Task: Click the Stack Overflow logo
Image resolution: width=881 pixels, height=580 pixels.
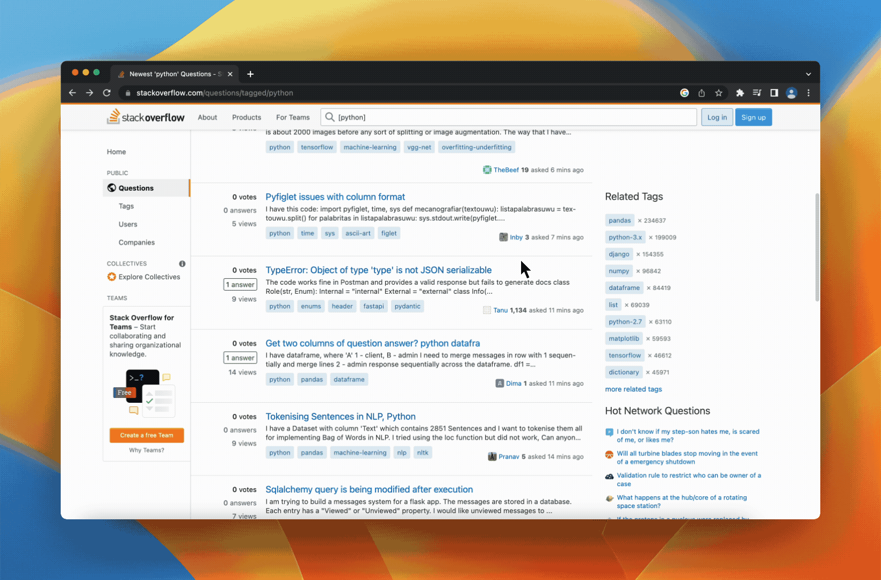Action: coord(146,117)
